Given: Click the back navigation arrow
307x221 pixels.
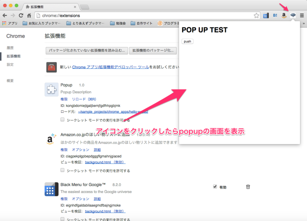Looking at the screenshot, I should coord(5,16).
